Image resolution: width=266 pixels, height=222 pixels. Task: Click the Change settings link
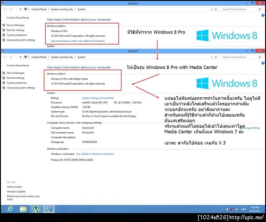(251, 128)
